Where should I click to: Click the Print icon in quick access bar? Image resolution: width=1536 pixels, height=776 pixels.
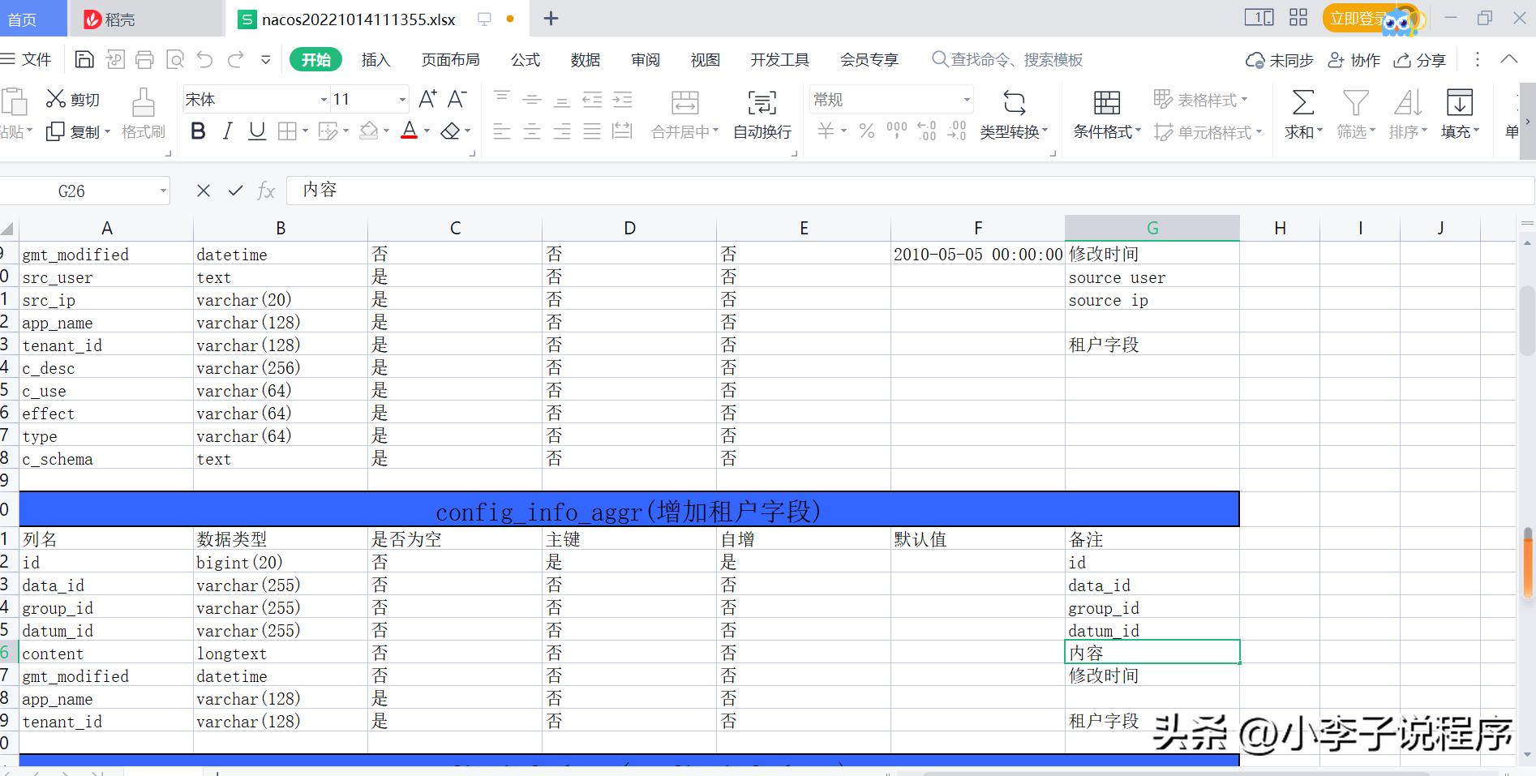pos(144,58)
